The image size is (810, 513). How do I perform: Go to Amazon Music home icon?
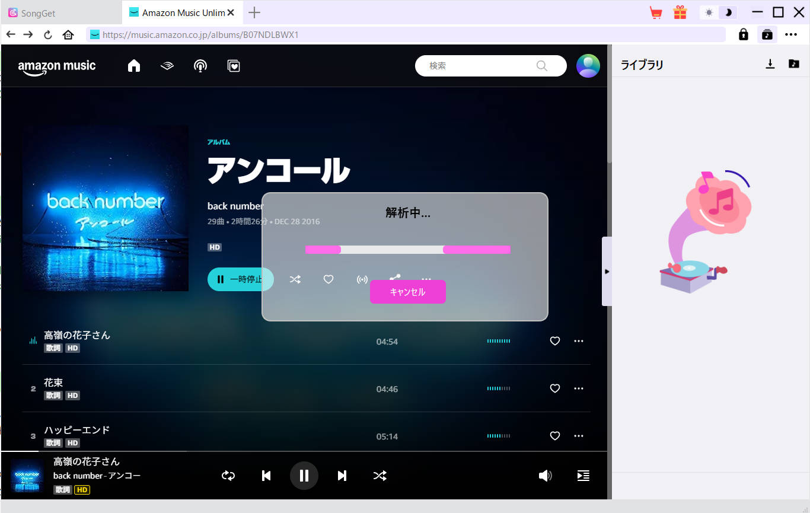tap(134, 66)
